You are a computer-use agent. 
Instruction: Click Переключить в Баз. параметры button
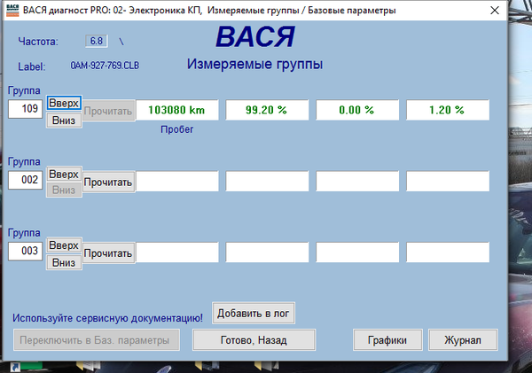[97, 339]
